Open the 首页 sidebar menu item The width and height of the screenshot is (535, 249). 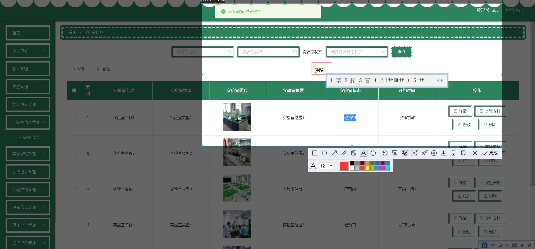(28, 33)
